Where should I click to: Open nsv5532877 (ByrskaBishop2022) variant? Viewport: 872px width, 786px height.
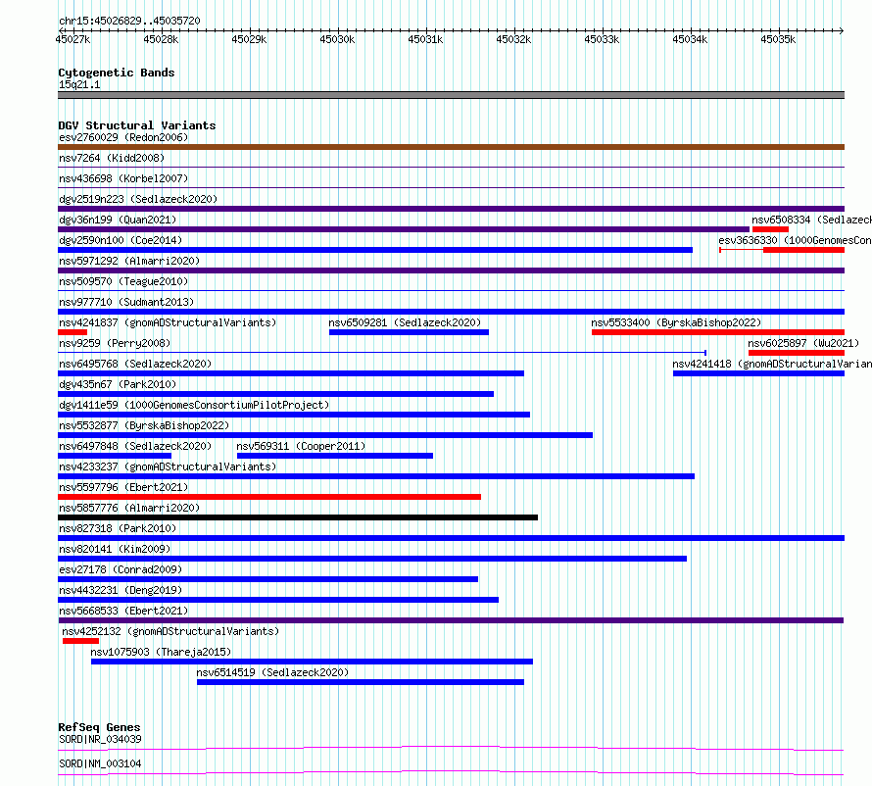tap(144, 425)
